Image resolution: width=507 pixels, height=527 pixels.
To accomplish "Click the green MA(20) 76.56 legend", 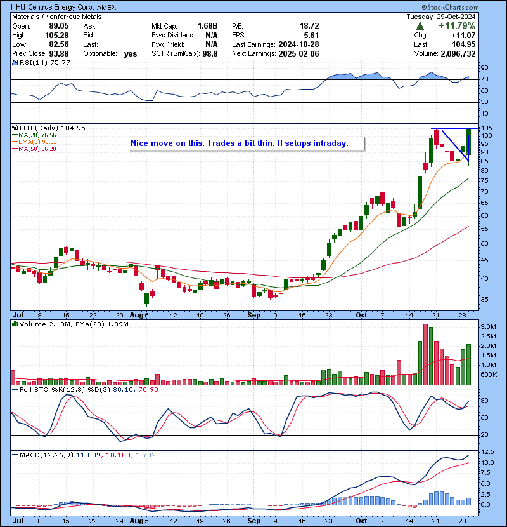I will 34,135.
